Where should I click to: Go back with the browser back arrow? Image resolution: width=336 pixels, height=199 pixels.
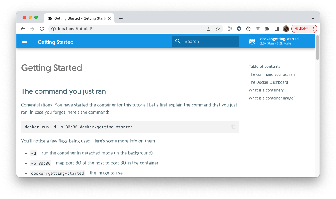pos(23,29)
